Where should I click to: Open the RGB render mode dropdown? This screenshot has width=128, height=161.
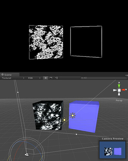[x=34, y=78]
